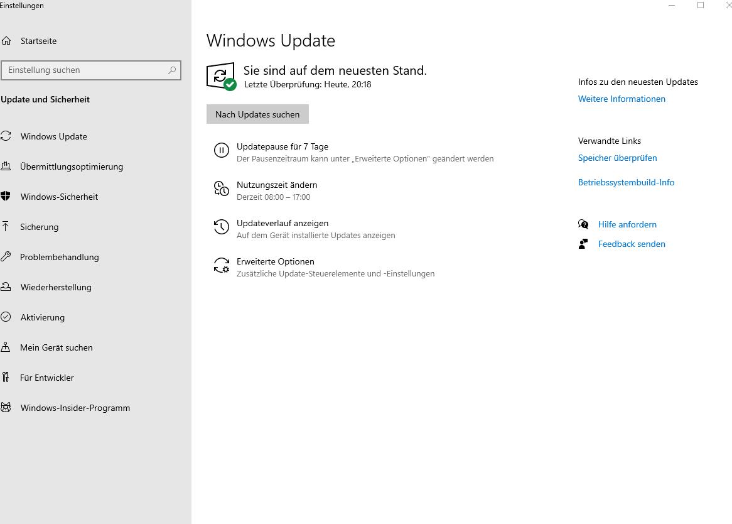Viewport: 732px width, 524px height.
Task: Click the locator icon for Mein Gerät suchen
Action: [6, 347]
